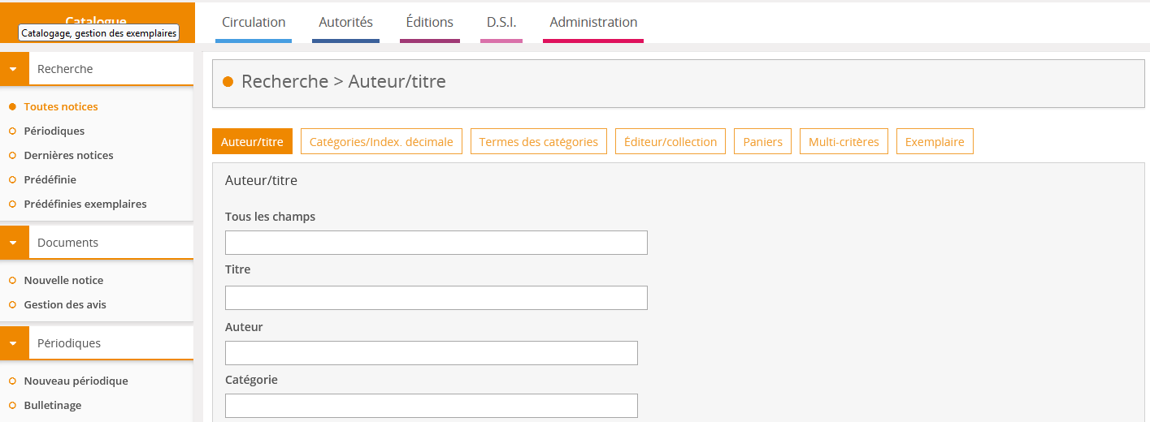
Task: Select the Termes des catégories tab
Action: 538,142
